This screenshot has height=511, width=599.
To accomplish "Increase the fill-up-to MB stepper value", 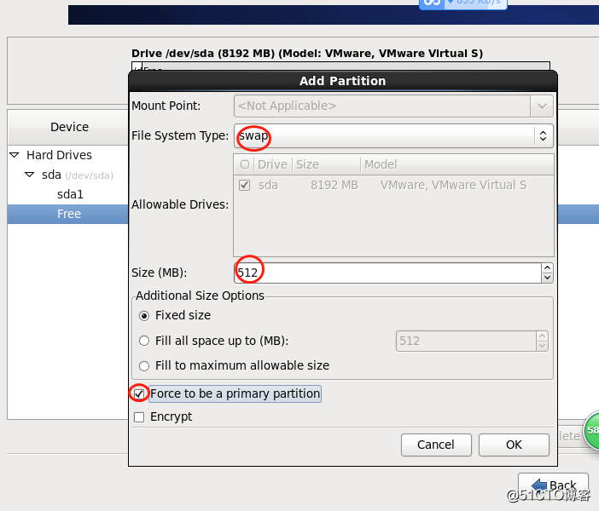I will click(x=542, y=336).
